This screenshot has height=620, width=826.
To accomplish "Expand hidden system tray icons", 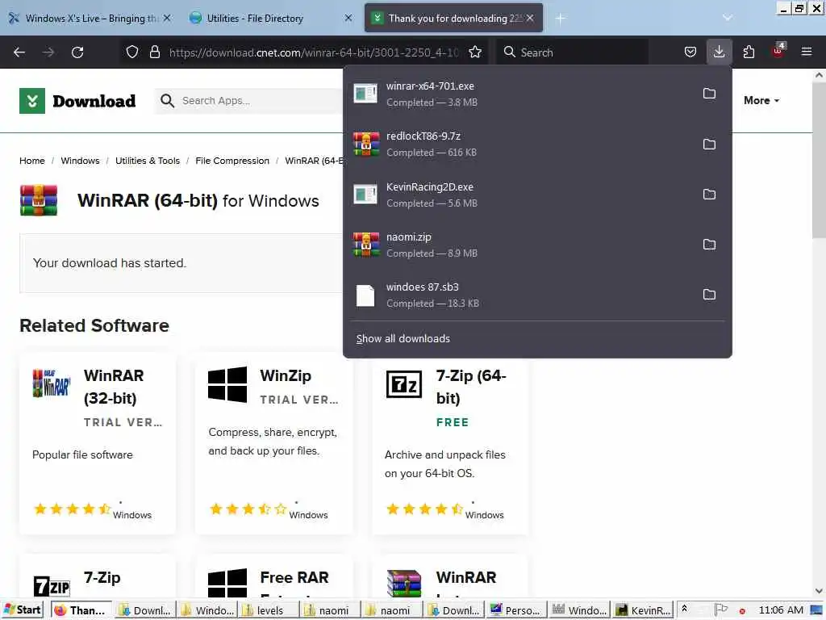I will pos(684,609).
